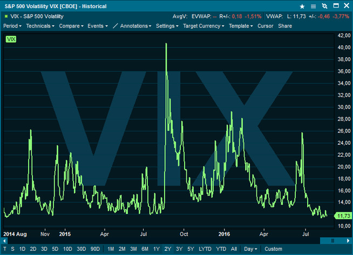Image resolution: width=353 pixels, height=255 pixels.
Task: Select the 1D range
Action: click(22, 249)
